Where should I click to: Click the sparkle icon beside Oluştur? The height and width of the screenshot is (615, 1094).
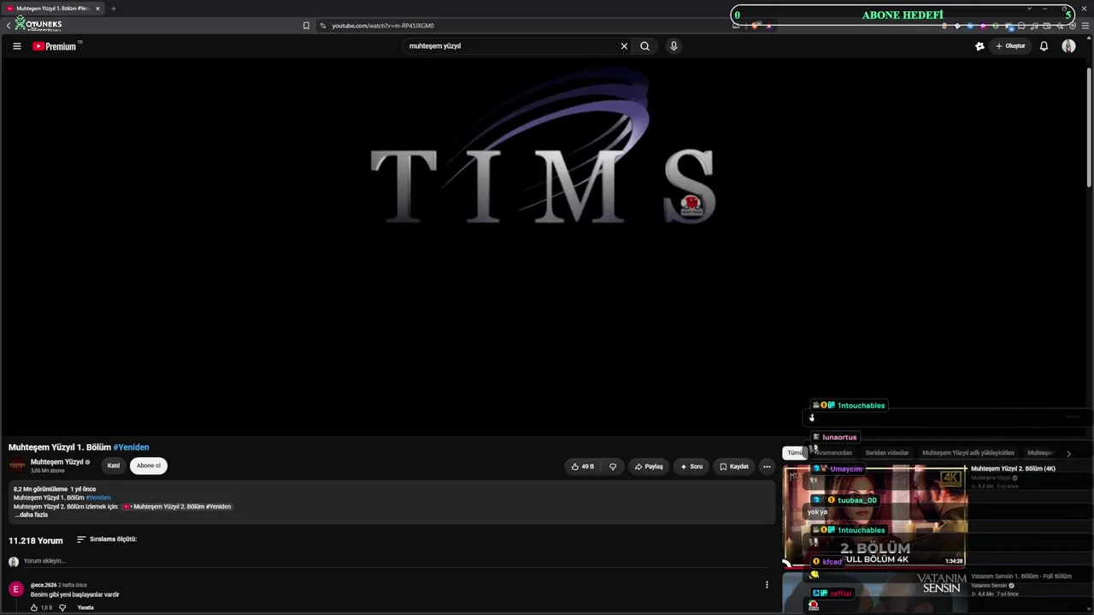[x=979, y=46]
